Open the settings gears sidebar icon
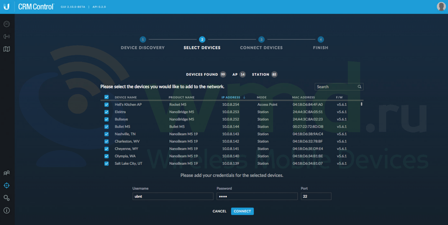The height and width of the screenshot is (225, 448). coord(7,198)
